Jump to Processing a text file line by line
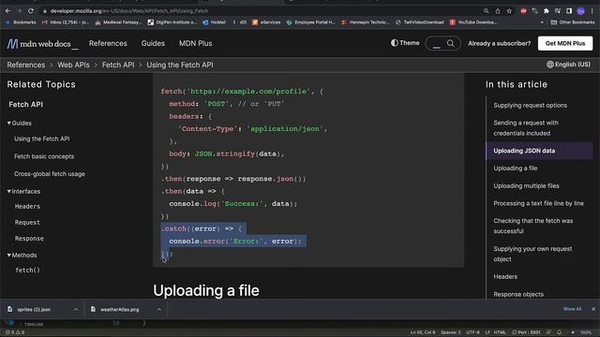Image resolution: width=600 pixels, height=337 pixels. point(538,203)
